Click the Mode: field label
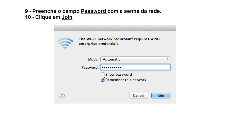Viewport: 229px width, 113px height. [x=93, y=59]
